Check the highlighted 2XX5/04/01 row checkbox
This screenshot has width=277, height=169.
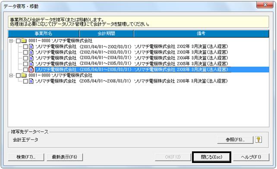tap(25, 70)
